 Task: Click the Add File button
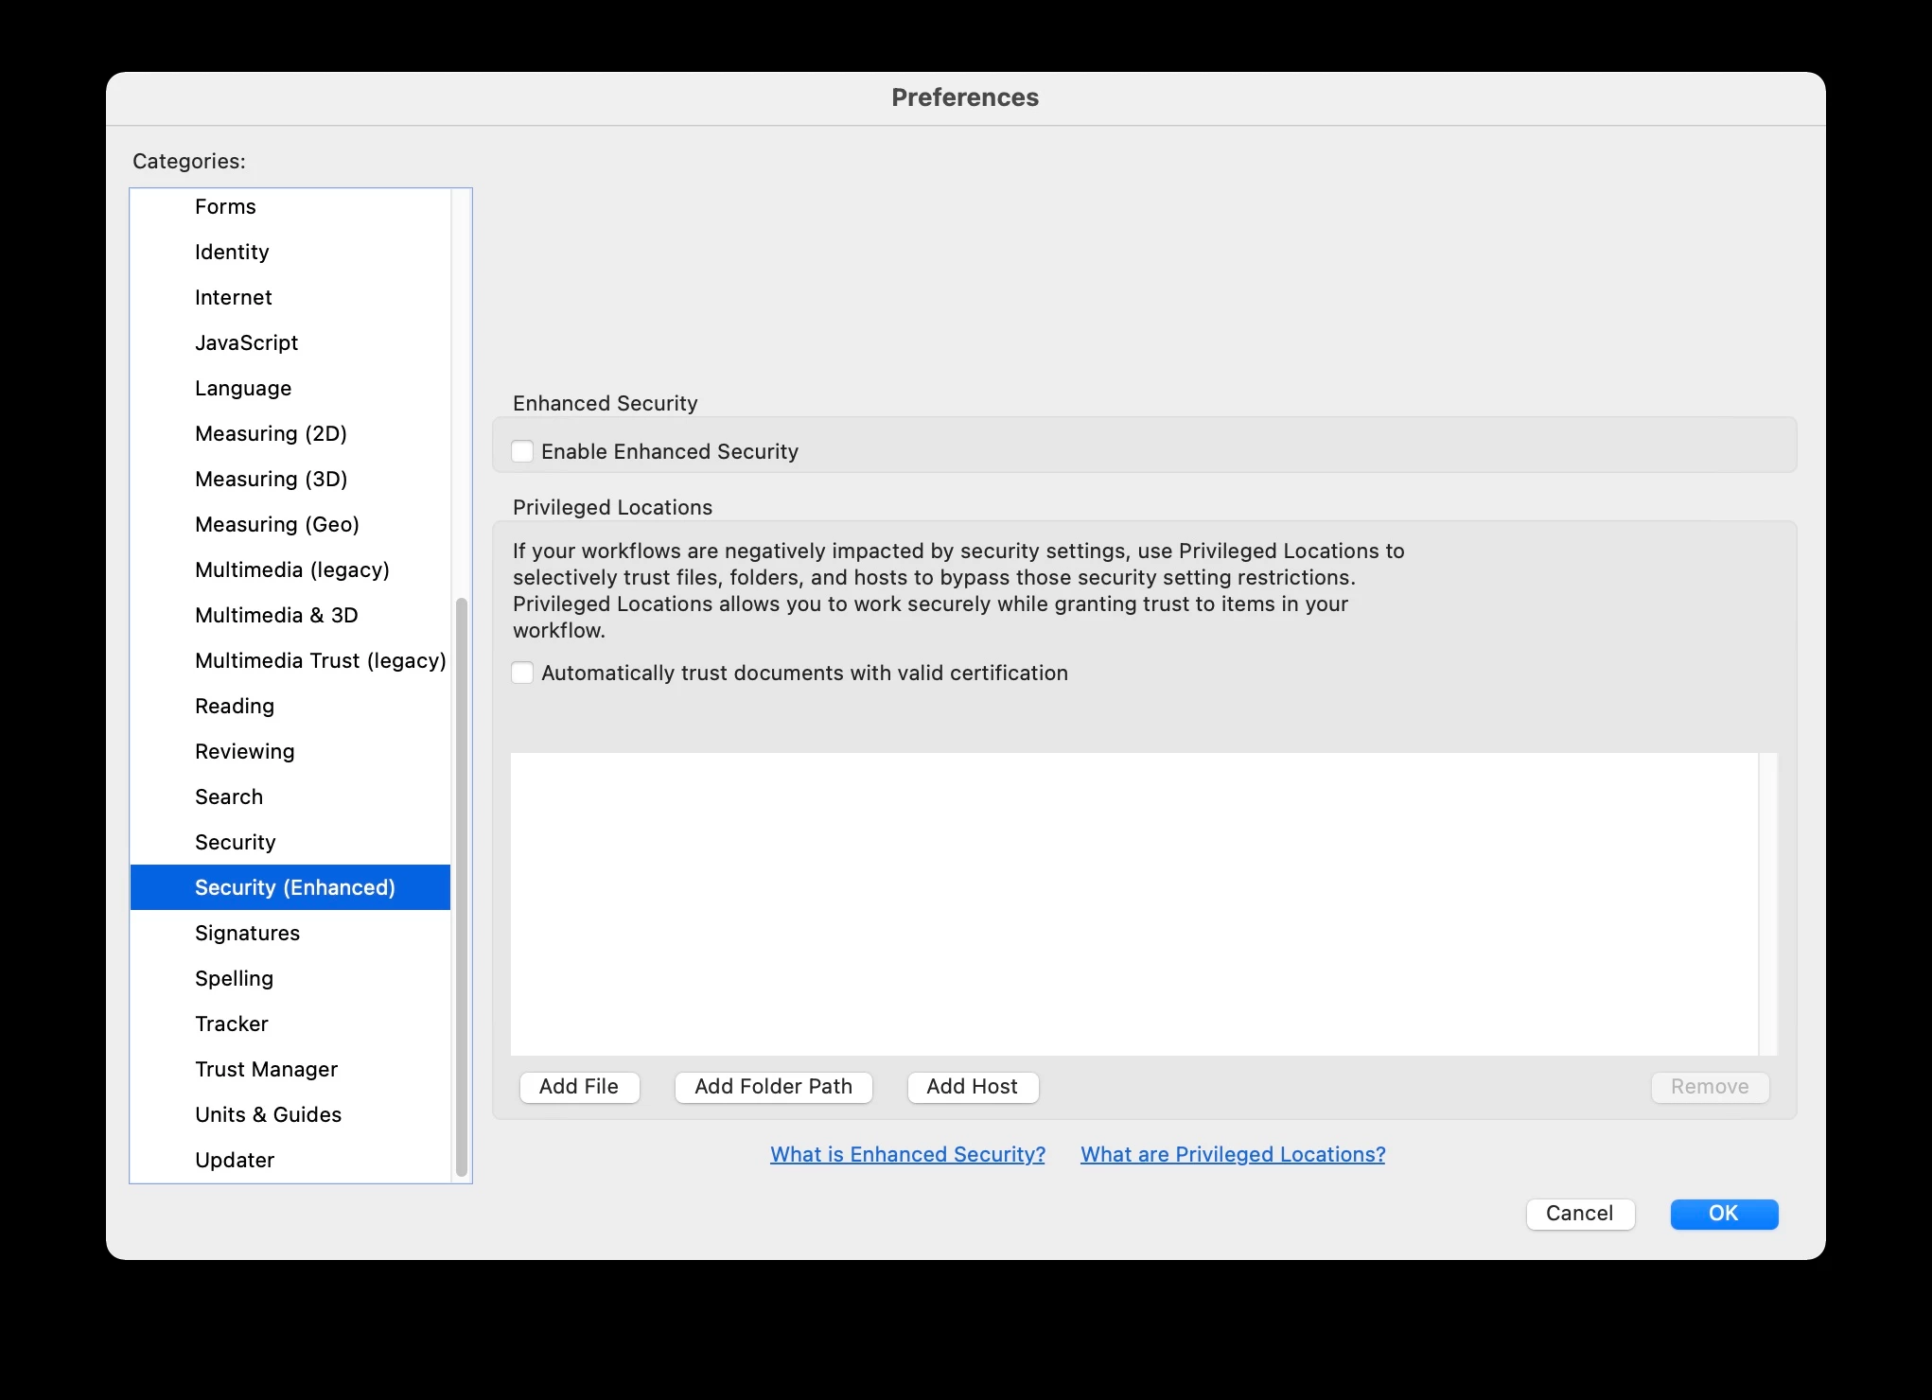[579, 1087]
